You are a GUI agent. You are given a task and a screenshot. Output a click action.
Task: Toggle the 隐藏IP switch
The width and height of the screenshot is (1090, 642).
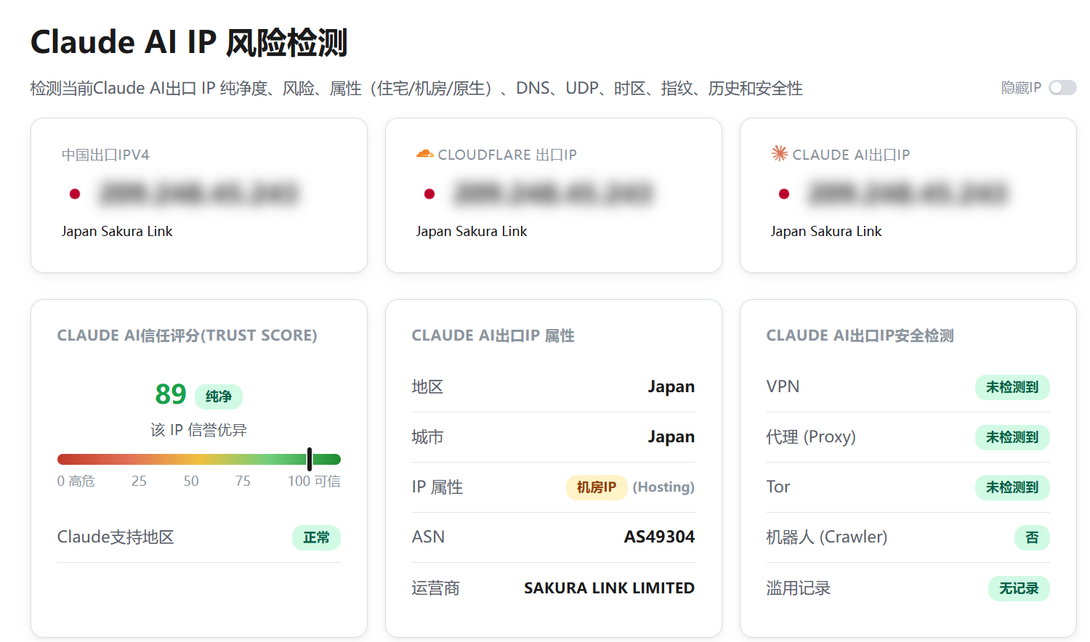tap(1062, 88)
